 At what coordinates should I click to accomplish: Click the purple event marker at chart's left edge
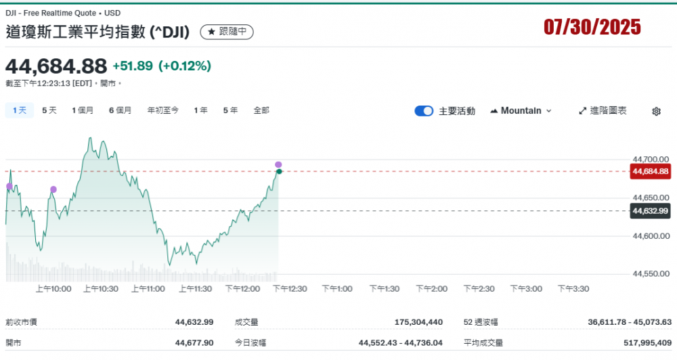point(9,186)
